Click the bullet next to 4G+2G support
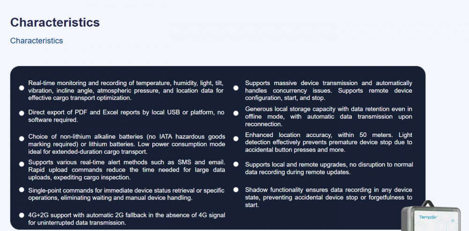 (x=22, y=215)
